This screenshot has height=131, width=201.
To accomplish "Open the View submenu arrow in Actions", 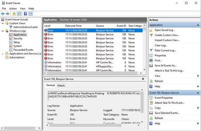I will point(198,76).
